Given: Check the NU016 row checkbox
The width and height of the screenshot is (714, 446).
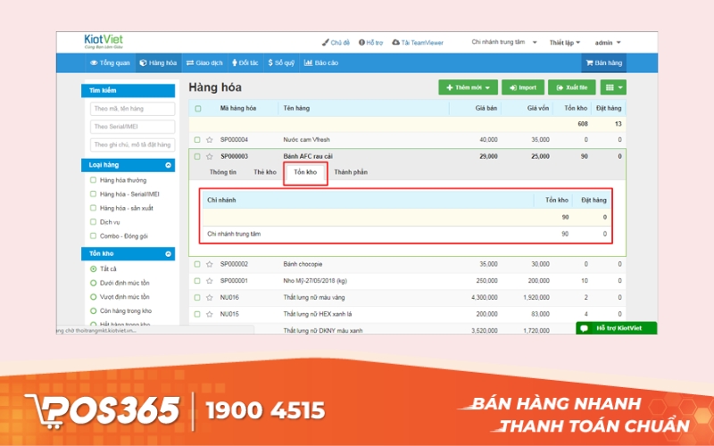Looking at the screenshot, I should coord(197,298).
